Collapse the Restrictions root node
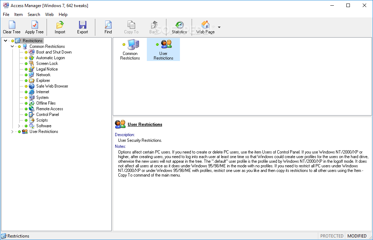 (5, 41)
